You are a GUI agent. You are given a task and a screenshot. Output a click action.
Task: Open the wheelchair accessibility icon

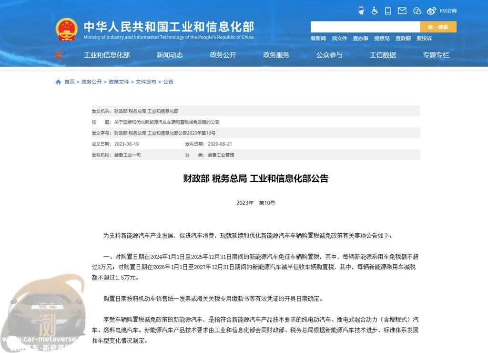(x=375, y=10)
